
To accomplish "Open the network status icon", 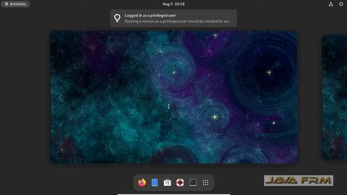I will click(331, 4).
